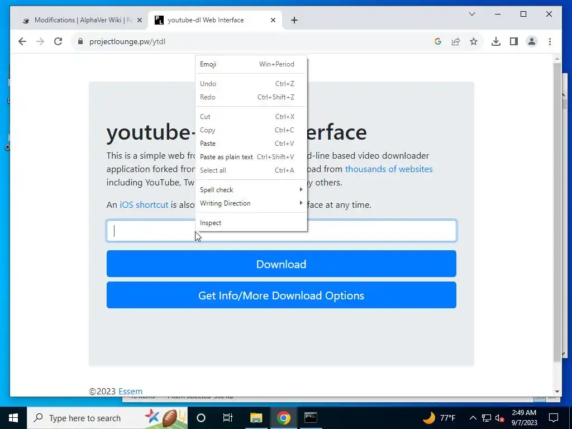The image size is (572, 429).
Task: Click the lock site info icon
Action: tap(80, 41)
